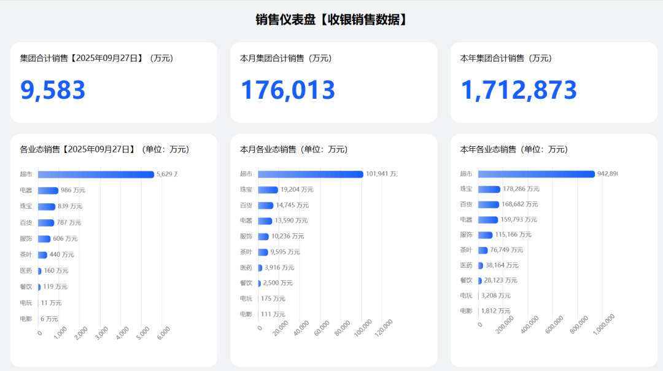Click the 超市 bar in the daily chart
Viewport: 663px width, 371px height.
coord(96,174)
